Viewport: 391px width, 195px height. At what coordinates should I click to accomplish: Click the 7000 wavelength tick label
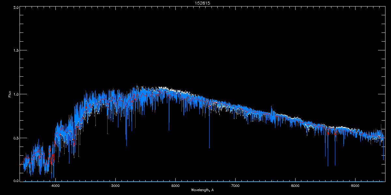235,186
